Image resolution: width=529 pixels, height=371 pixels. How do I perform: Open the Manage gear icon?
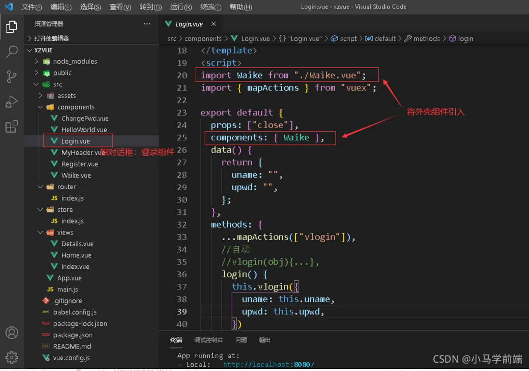pyautogui.click(x=12, y=357)
